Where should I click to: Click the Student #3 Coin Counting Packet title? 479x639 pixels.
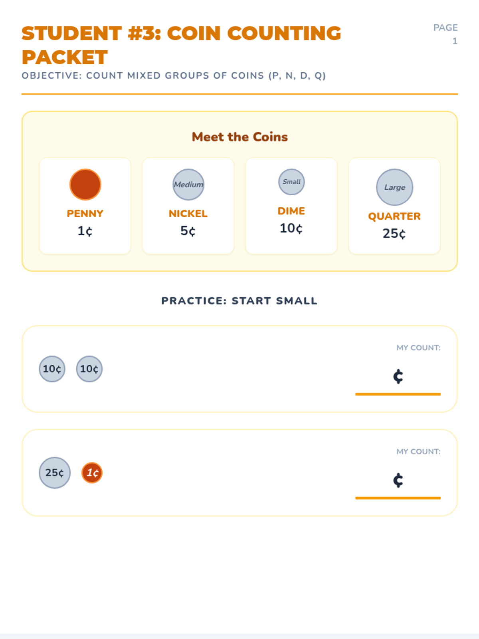182,45
